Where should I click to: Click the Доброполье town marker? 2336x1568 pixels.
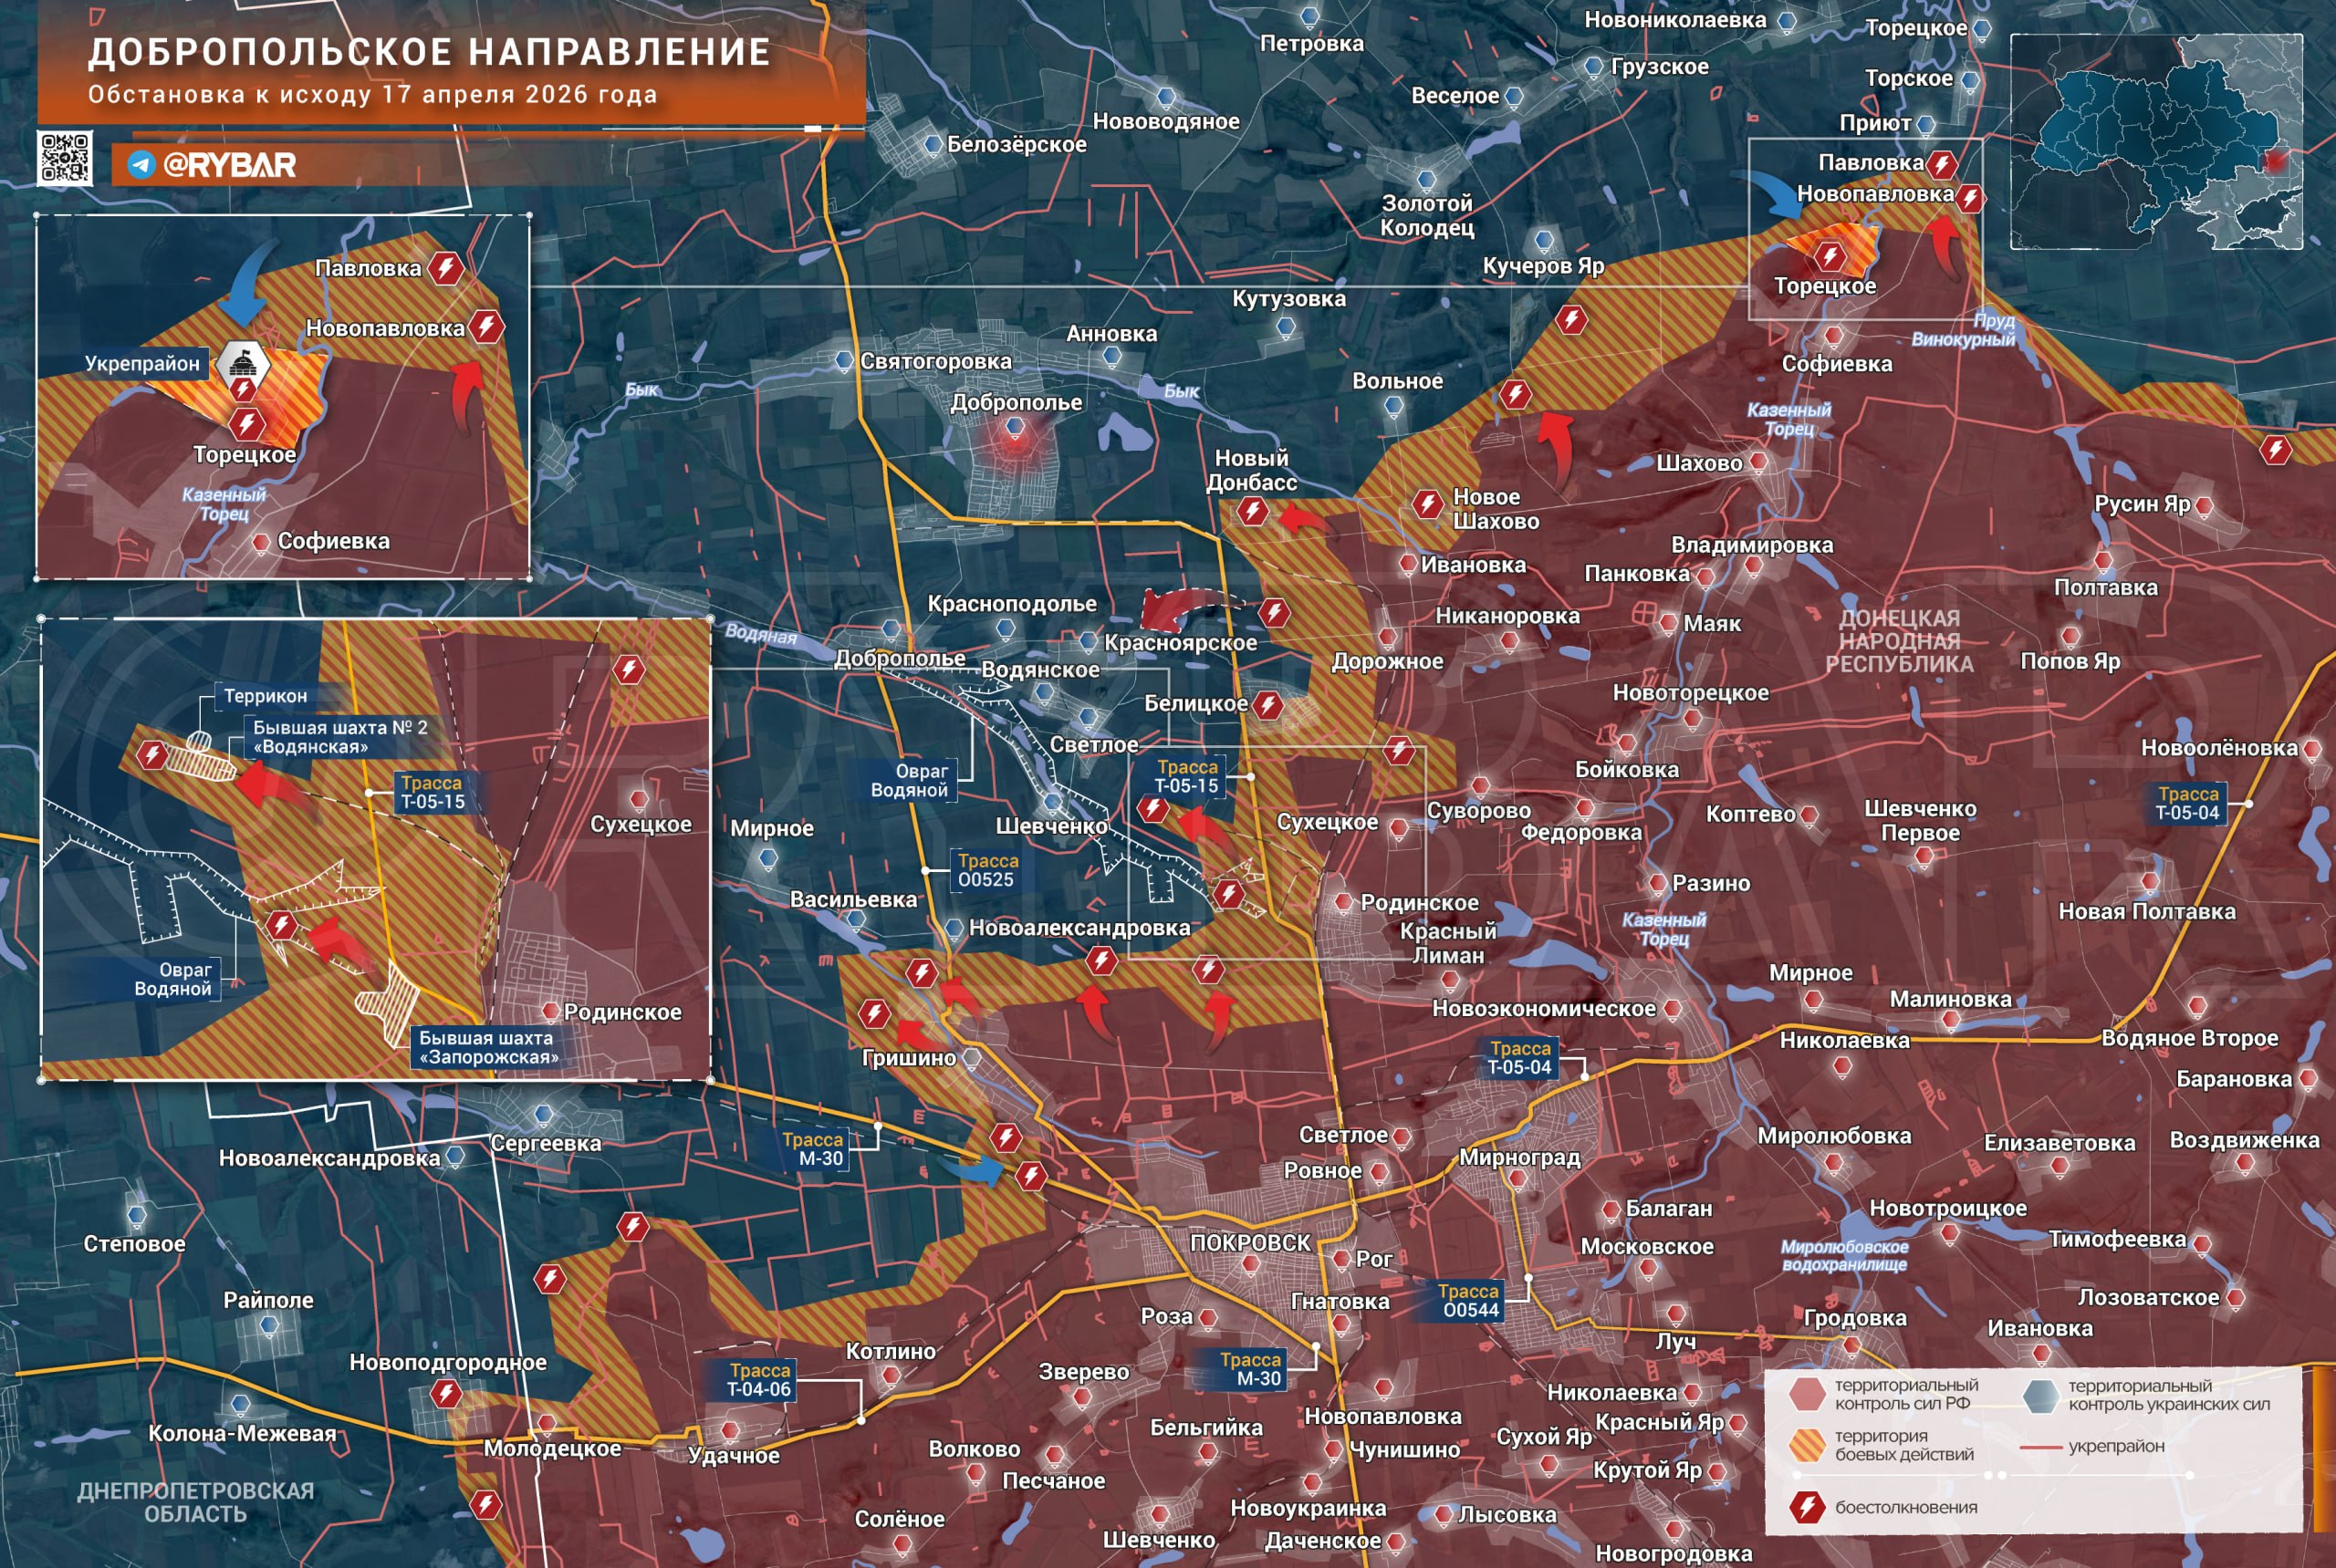(1015, 428)
